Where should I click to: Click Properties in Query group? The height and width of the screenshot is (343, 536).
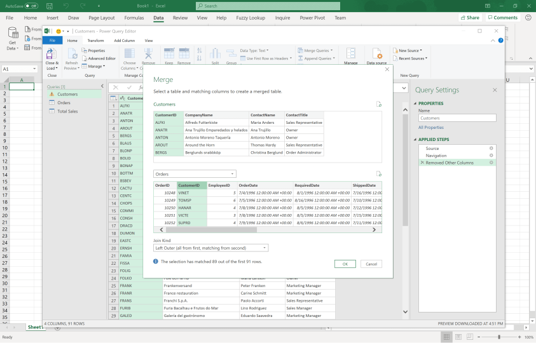[x=93, y=51]
